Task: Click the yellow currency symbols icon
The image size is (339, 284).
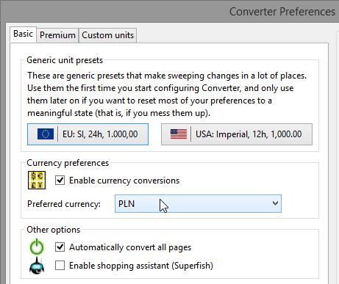Action: [x=37, y=181]
